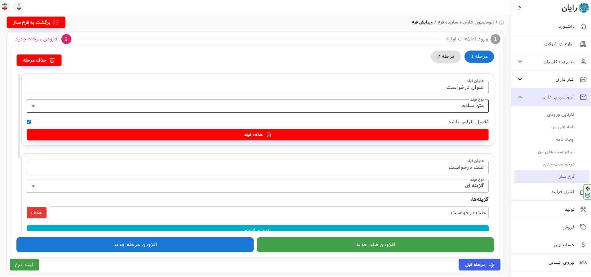Click the home icon beside داشبورد

click(583, 26)
